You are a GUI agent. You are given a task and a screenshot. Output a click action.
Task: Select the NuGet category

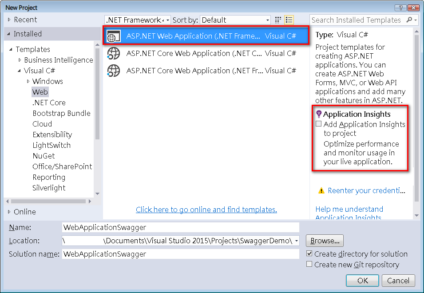pos(44,156)
